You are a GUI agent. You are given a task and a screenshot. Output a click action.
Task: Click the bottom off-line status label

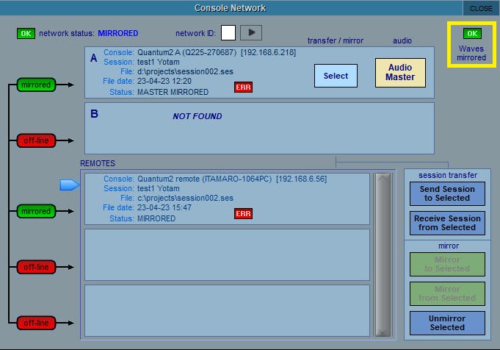point(36,321)
